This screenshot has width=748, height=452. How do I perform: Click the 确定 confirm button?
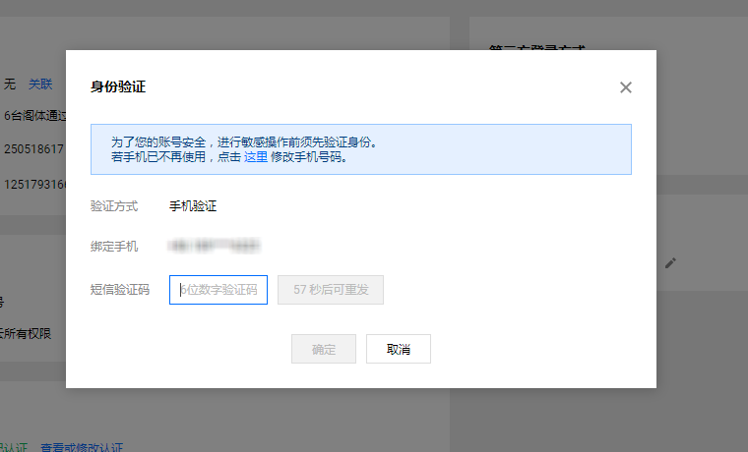(x=324, y=349)
